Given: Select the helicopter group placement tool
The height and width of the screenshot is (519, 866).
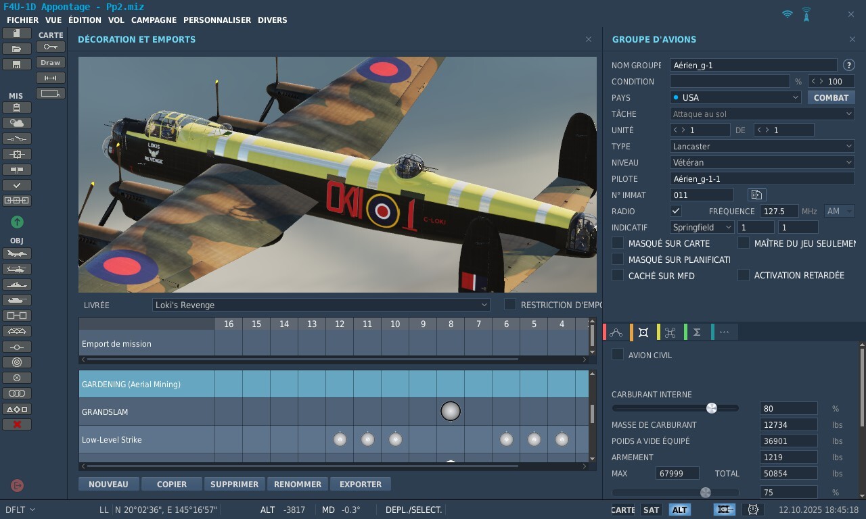Looking at the screenshot, I should (17, 269).
